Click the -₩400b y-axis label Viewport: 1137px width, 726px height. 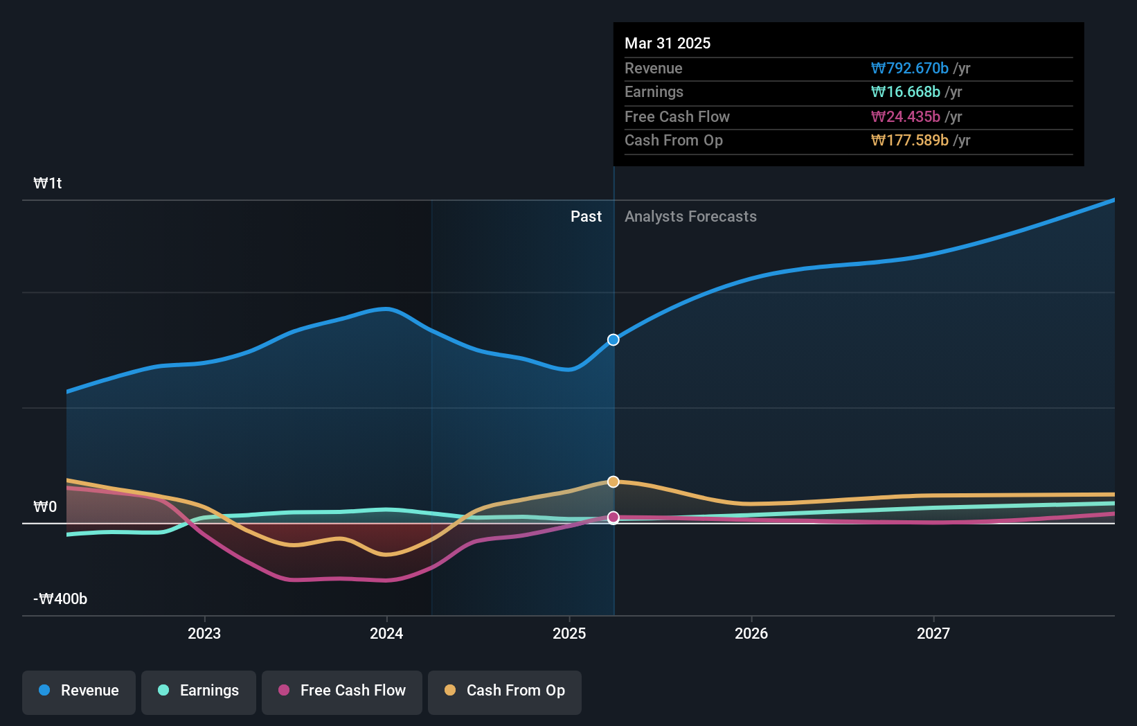(x=60, y=599)
